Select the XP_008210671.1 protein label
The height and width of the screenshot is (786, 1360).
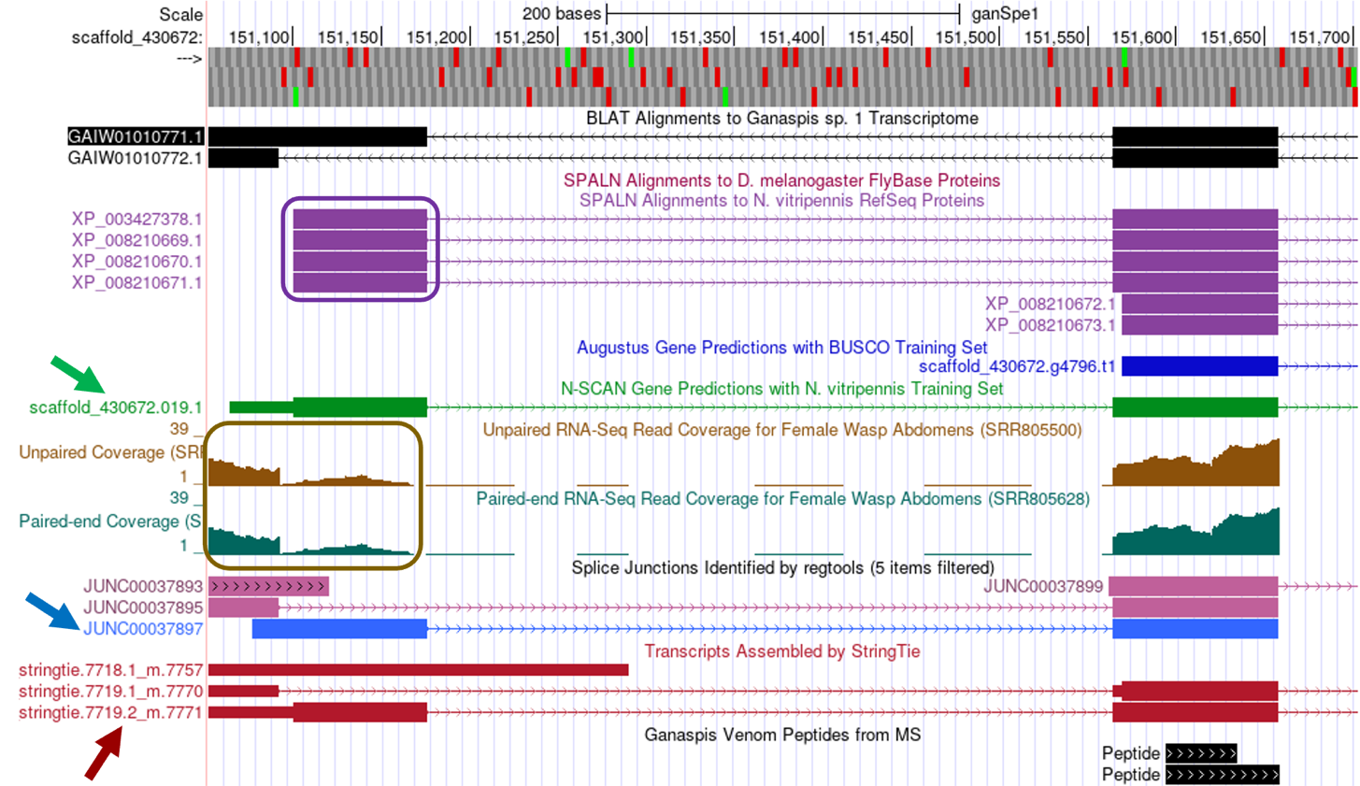(136, 283)
